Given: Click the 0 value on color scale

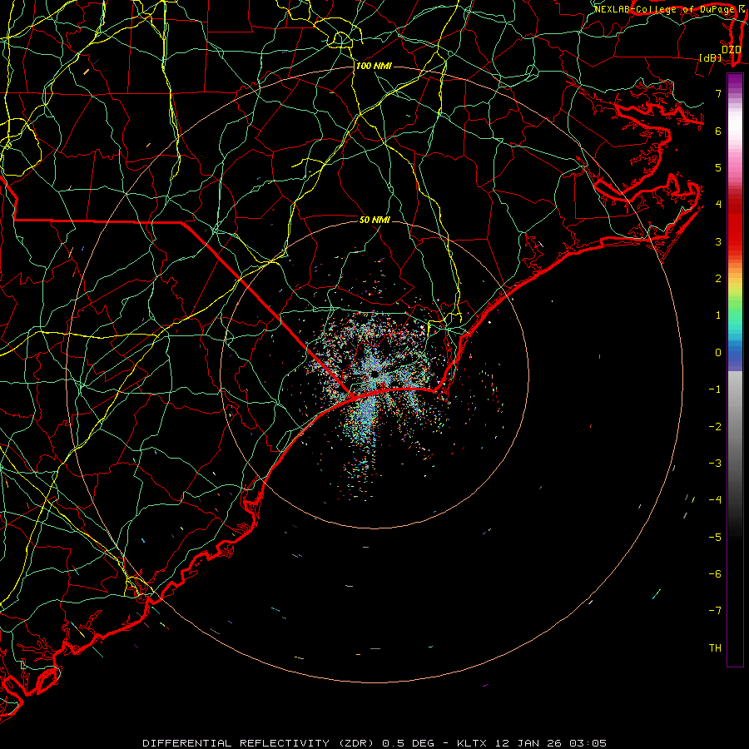Looking at the screenshot, I should [718, 353].
